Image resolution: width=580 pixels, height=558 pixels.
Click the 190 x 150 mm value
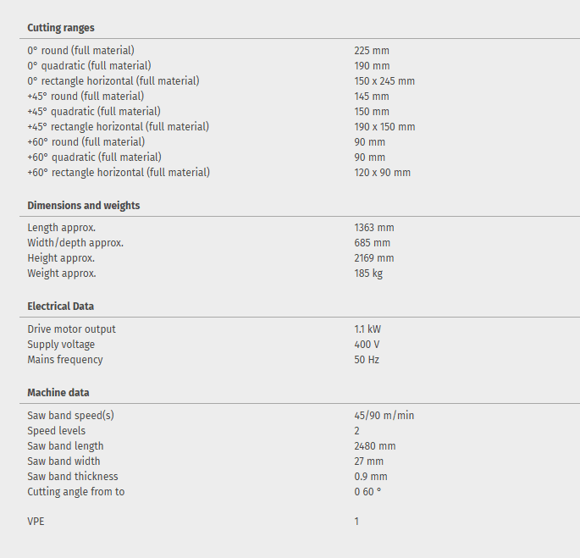tap(384, 127)
